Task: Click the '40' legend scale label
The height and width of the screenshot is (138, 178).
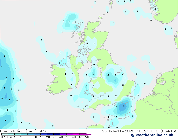Action: [x=74, y=137]
